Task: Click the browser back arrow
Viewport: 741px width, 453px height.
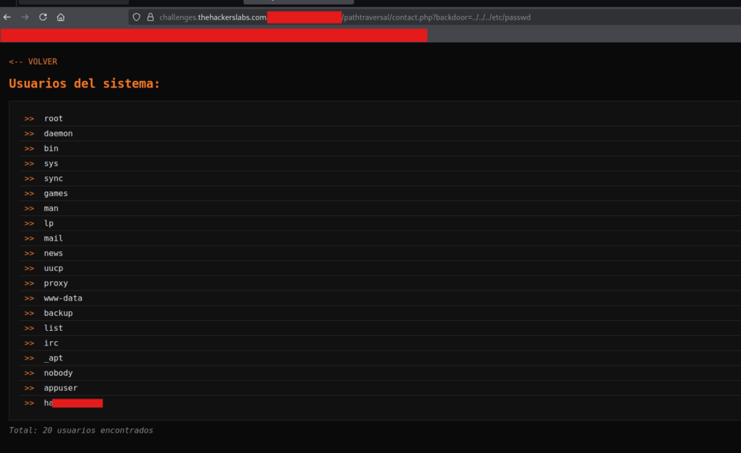Action: pos(7,17)
